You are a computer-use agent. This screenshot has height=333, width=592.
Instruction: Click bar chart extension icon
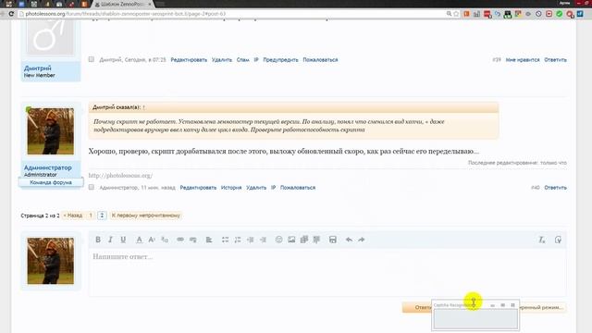477,14
